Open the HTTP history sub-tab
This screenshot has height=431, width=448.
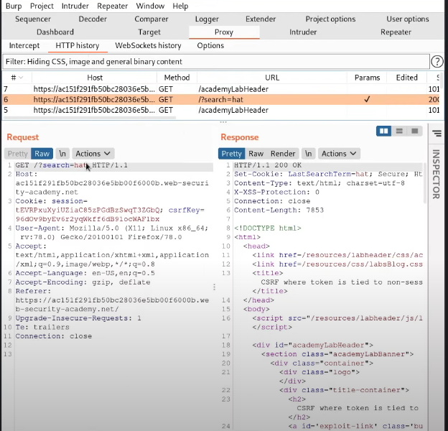pos(78,45)
